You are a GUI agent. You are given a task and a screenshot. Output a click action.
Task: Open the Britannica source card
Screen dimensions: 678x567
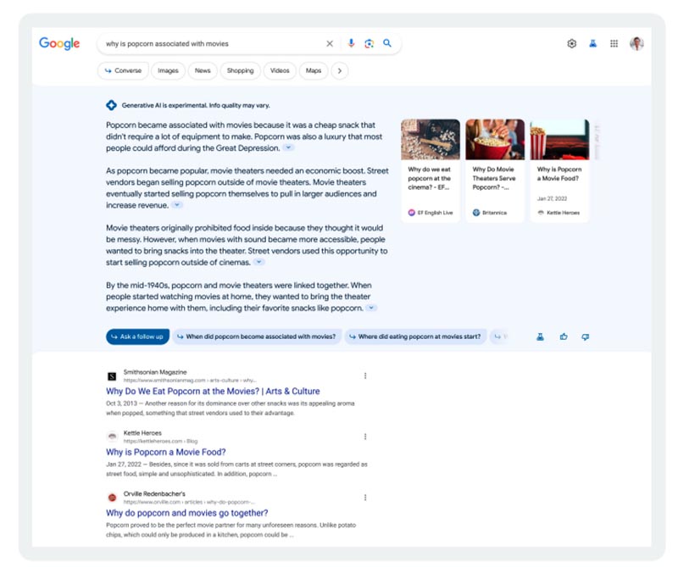(494, 170)
